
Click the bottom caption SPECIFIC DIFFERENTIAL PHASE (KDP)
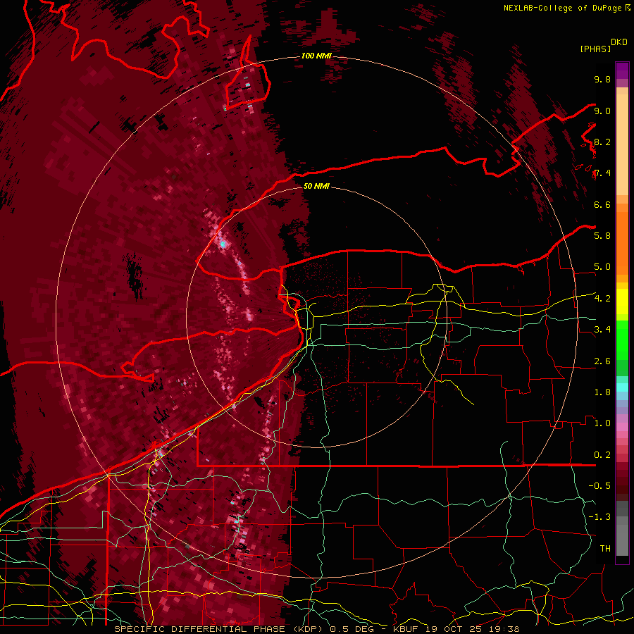point(220,629)
